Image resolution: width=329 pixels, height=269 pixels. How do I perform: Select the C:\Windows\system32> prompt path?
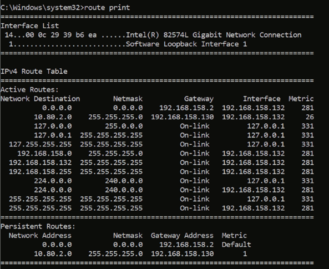pyautogui.click(x=42, y=8)
